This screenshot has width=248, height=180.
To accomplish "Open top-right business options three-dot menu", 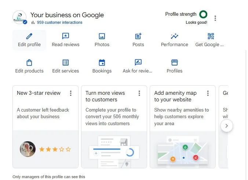I will pyautogui.click(x=215, y=18).
